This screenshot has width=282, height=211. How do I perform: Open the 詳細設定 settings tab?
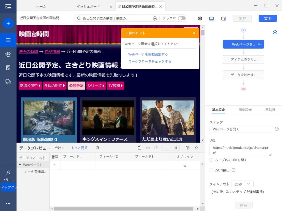[x=245, y=110]
